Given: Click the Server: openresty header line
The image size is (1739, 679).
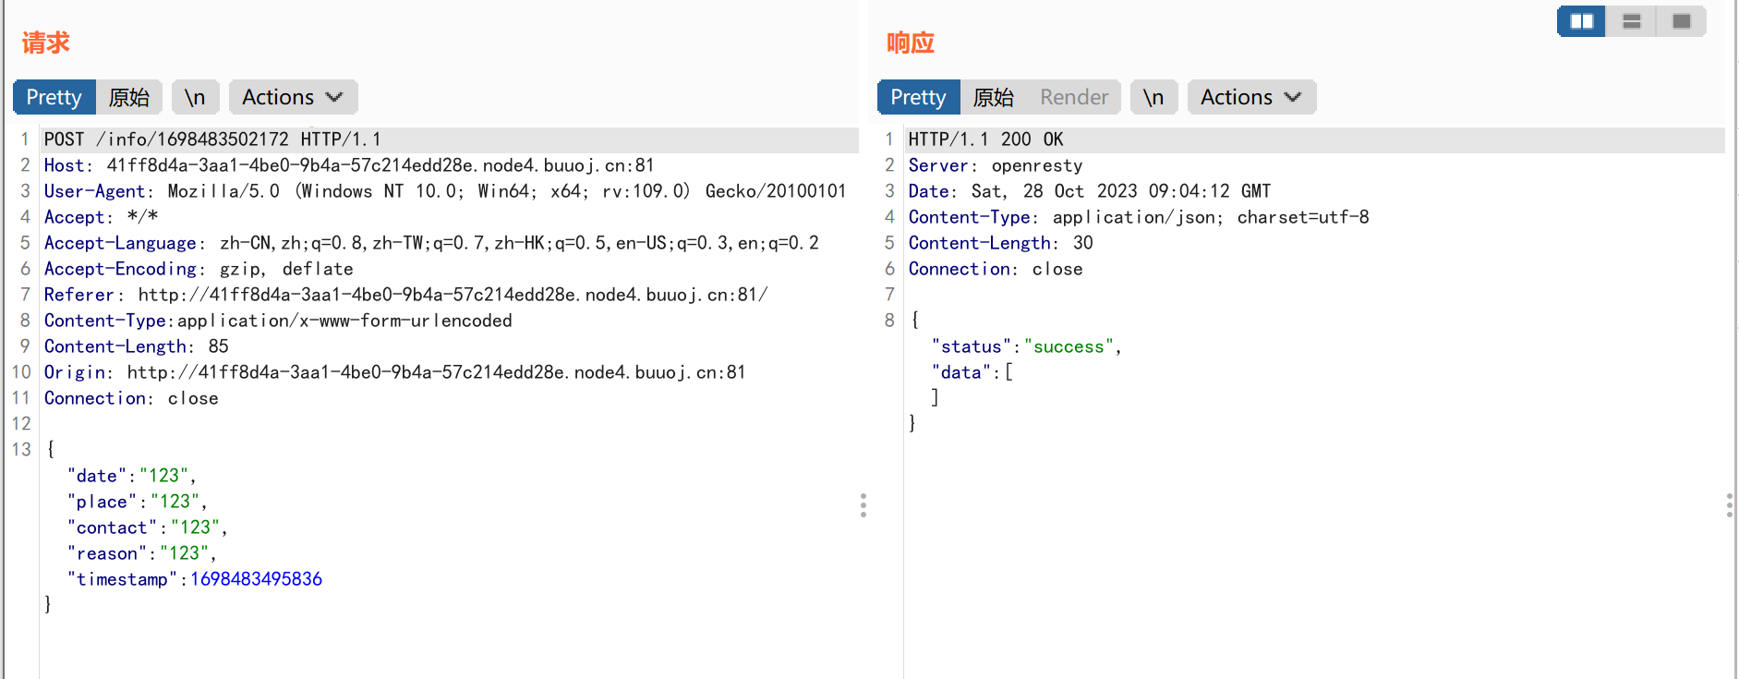Looking at the screenshot, I should point(996,165).
